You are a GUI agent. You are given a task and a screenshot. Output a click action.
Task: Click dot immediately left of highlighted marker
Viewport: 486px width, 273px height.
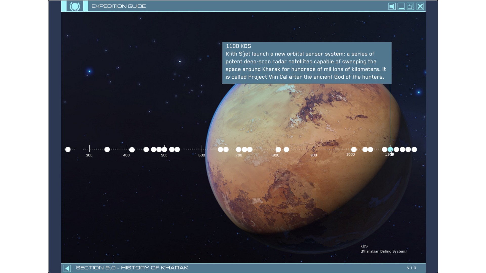(x=384, y=149)
